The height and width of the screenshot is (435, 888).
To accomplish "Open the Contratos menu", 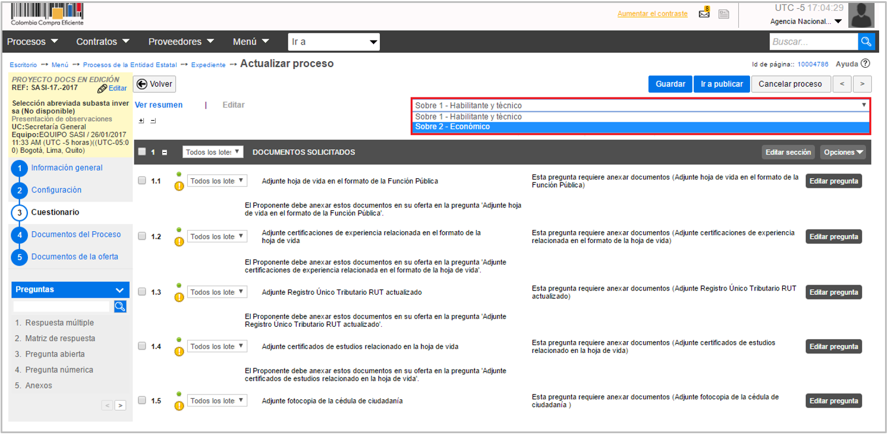I will tap(103, 42).
